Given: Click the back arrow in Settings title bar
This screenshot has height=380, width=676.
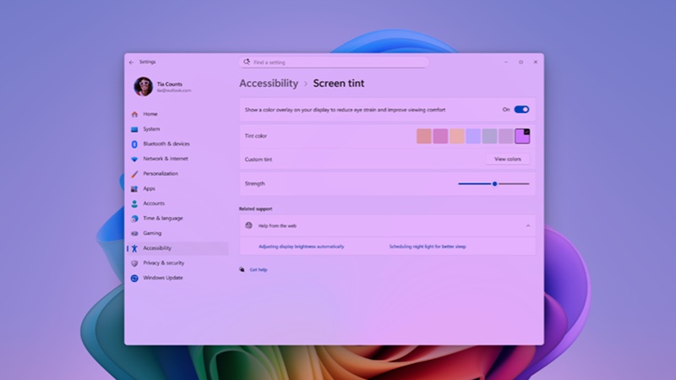Looking at the screenshot, I should pyautogui.click(x=132, y=62).
